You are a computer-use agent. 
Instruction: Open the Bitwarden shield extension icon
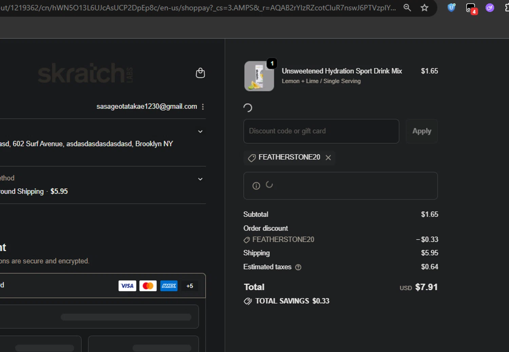click(451, 7)
